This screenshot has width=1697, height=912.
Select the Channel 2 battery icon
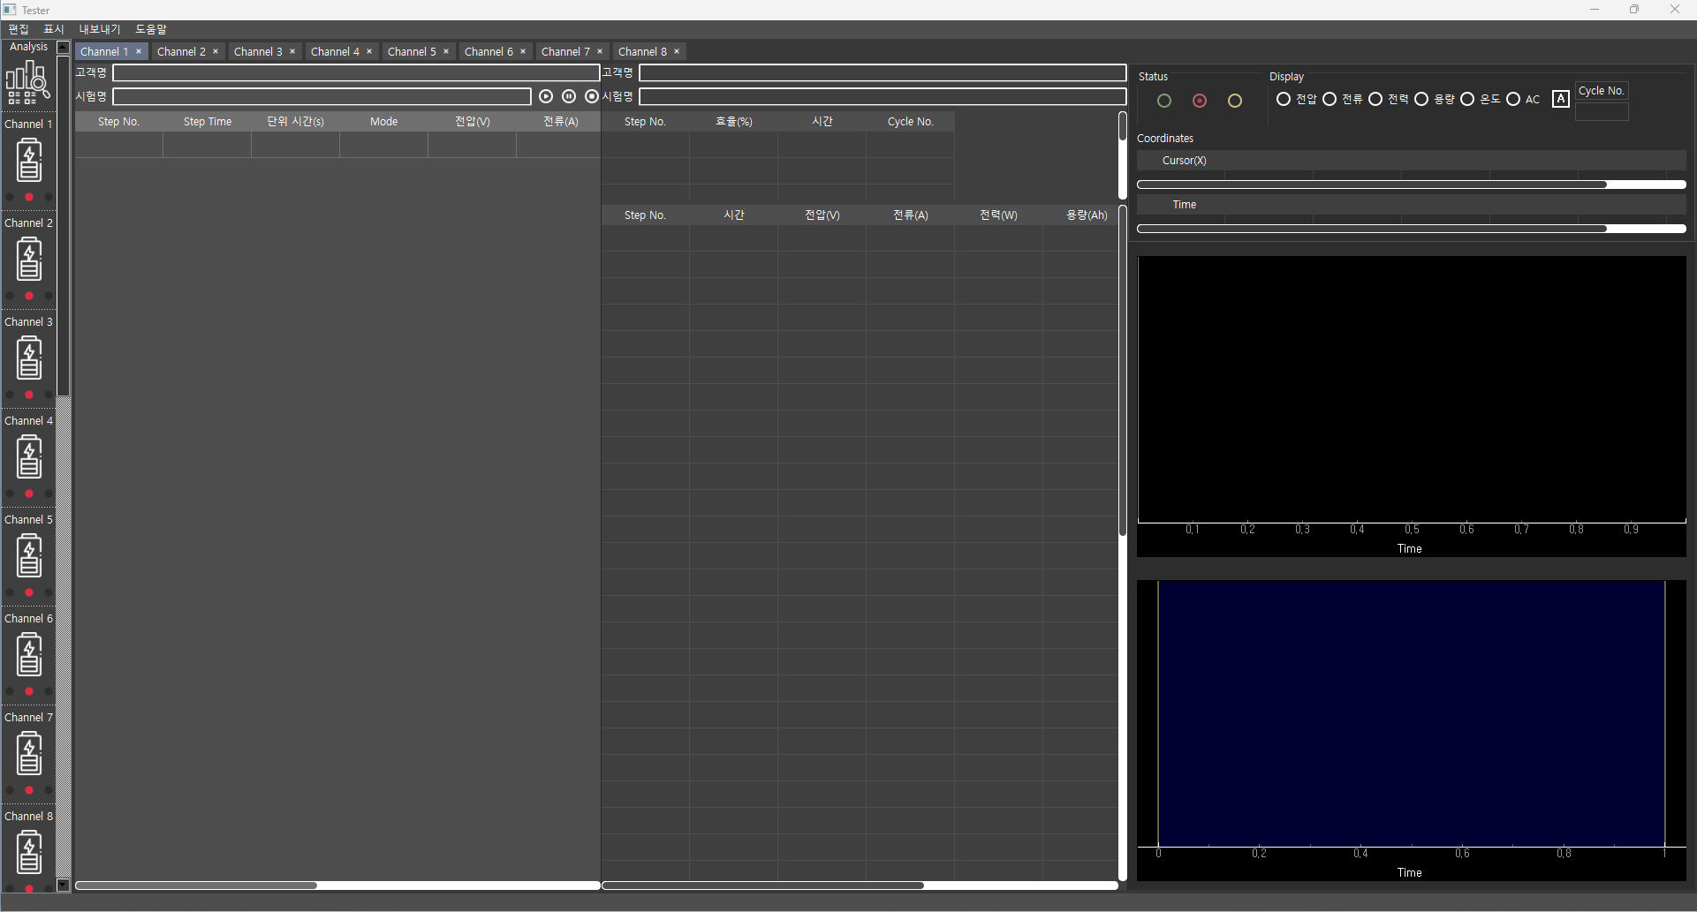point(29,260)
